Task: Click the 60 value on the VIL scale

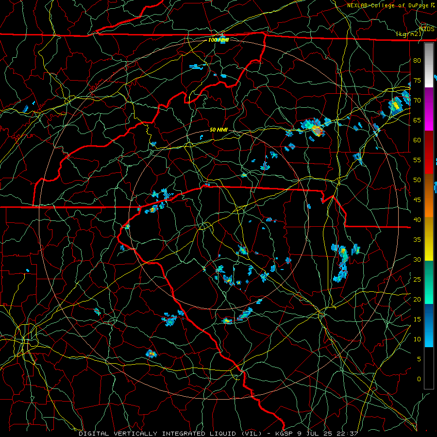Action: pos(417,140)
